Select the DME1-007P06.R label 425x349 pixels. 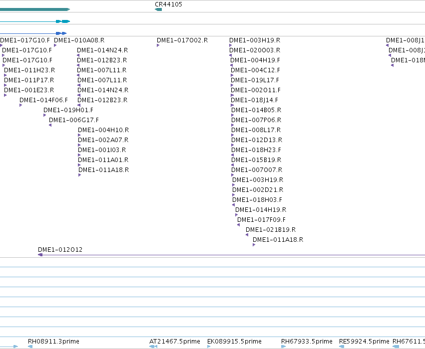click(x=256, y=120)
